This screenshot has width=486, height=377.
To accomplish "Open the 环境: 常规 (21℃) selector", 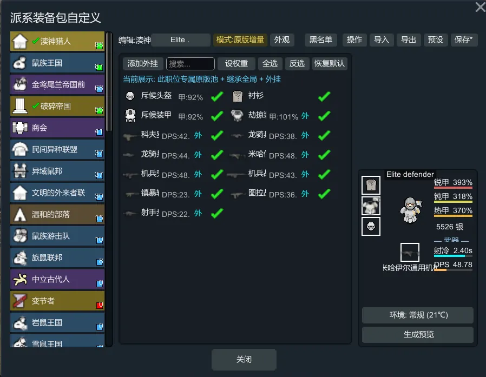I will pyautogui.click(x=418, y=315).
